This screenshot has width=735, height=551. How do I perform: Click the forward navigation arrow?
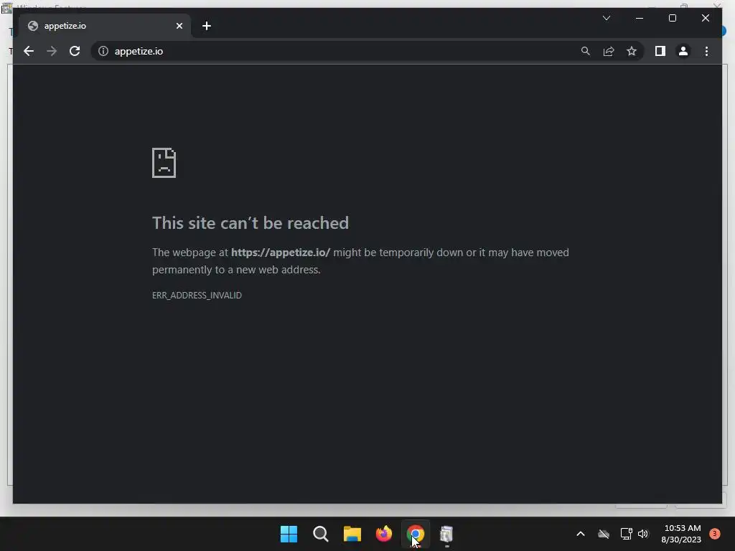pos(52,51)
